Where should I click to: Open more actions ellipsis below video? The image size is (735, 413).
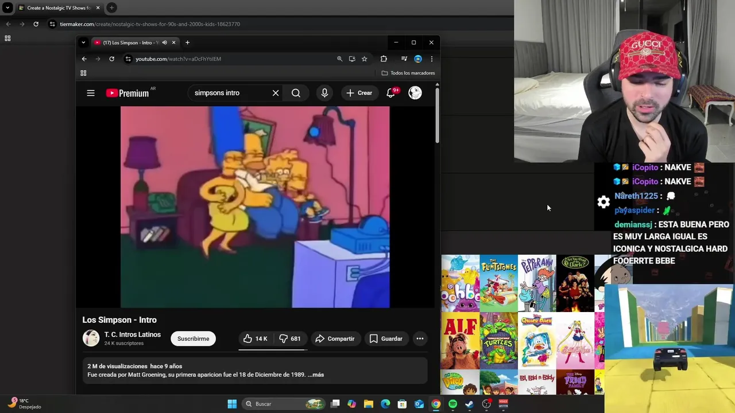pyautogui.click(x=420, y=338)
